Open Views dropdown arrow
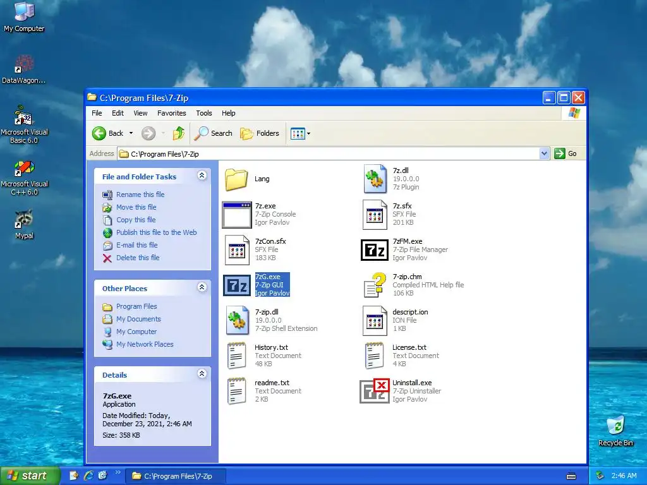This screenshot has height=485, width=647. point(308,133)
